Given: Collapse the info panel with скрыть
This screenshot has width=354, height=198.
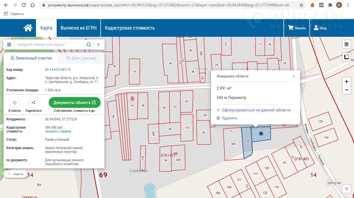Looking at the screenshot, I should (x=15, y=174).
